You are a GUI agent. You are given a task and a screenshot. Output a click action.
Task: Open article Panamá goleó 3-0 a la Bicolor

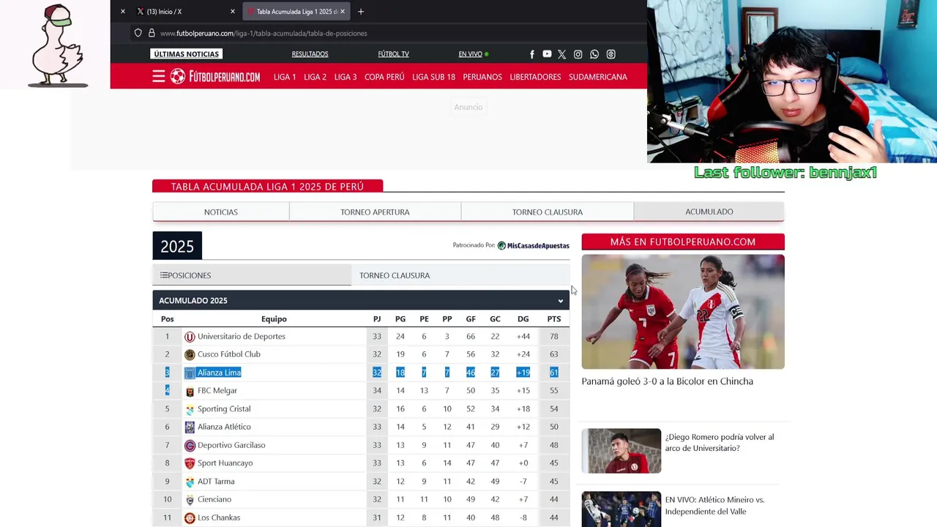(x=667, y=381)
